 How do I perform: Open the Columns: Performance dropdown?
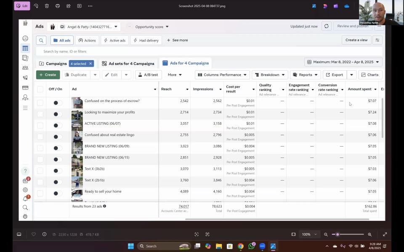point(222,75)
